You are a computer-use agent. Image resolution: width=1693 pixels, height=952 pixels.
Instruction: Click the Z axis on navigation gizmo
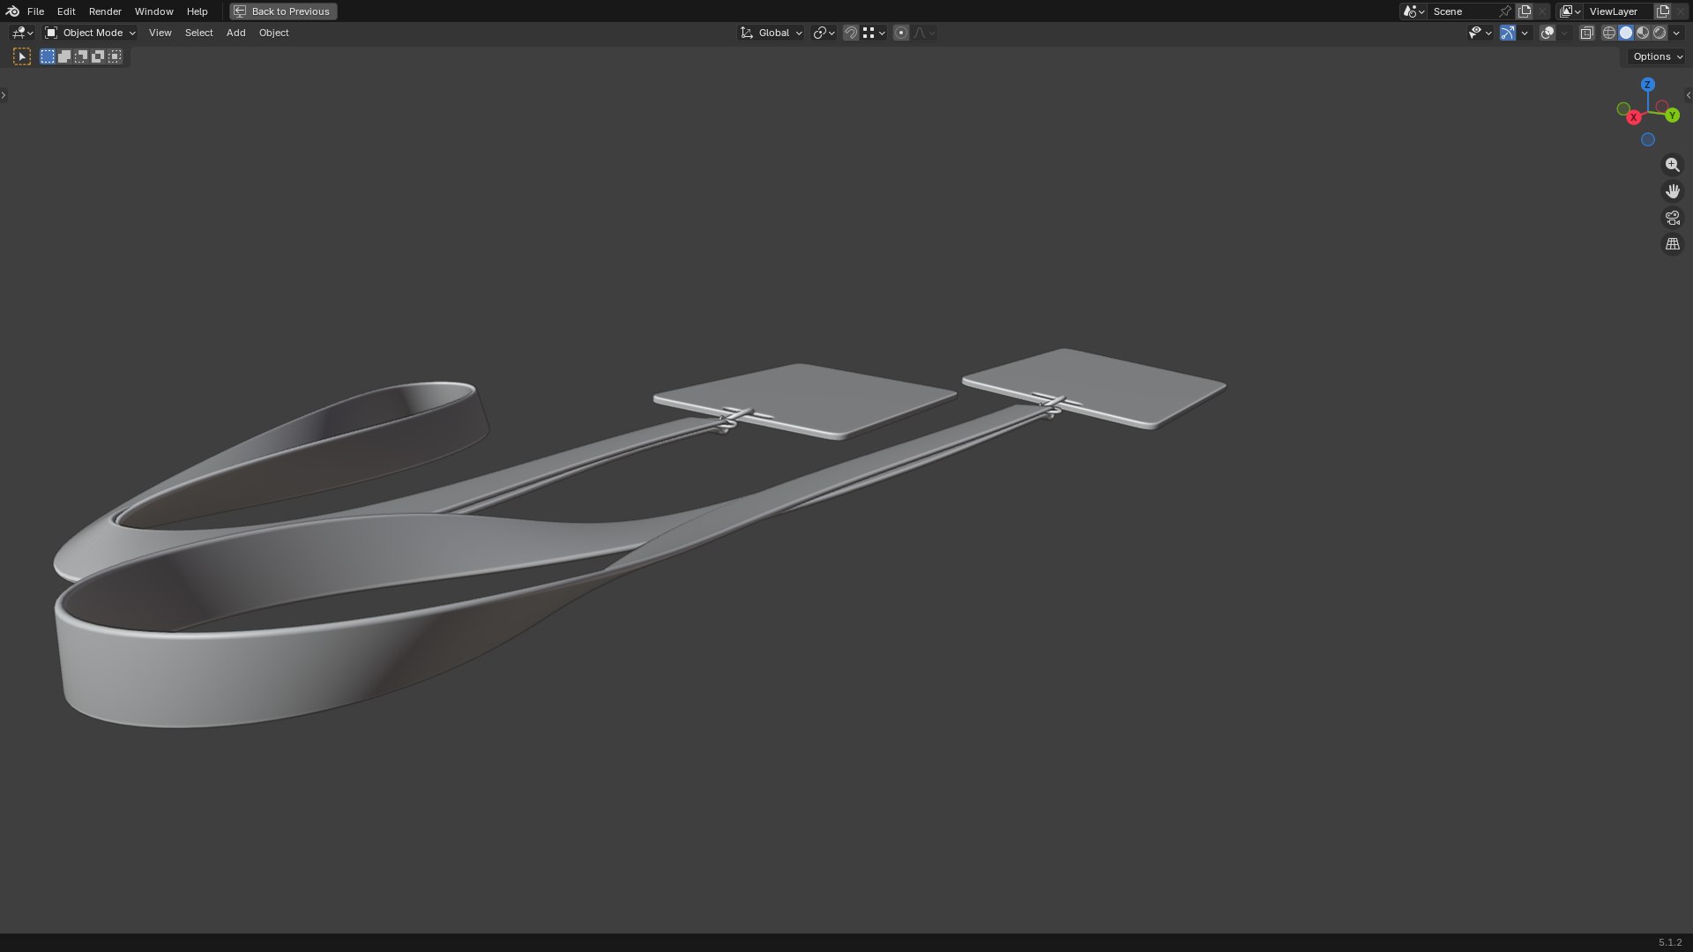click(1647, 85)
